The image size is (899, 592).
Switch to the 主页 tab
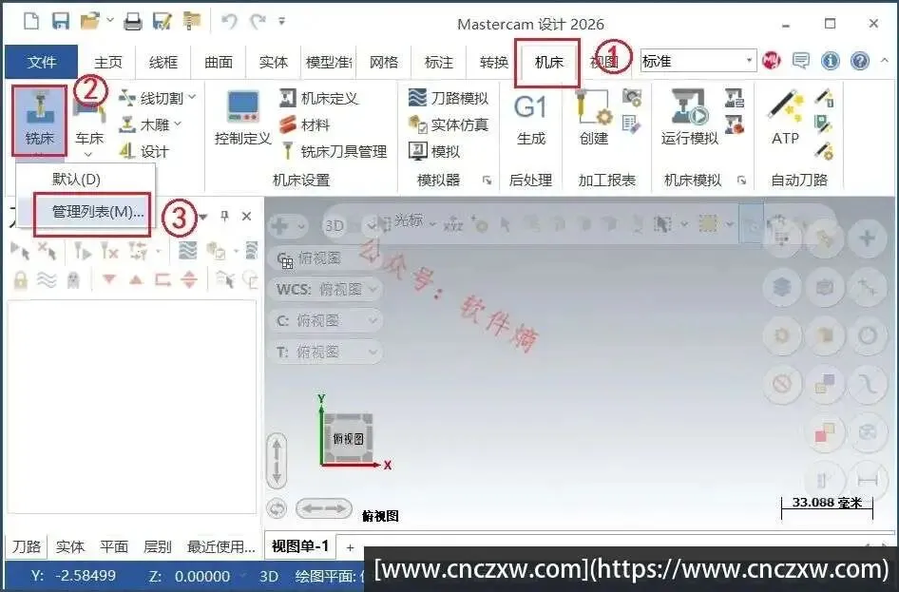pyautogui.click(x=107, y=62)
